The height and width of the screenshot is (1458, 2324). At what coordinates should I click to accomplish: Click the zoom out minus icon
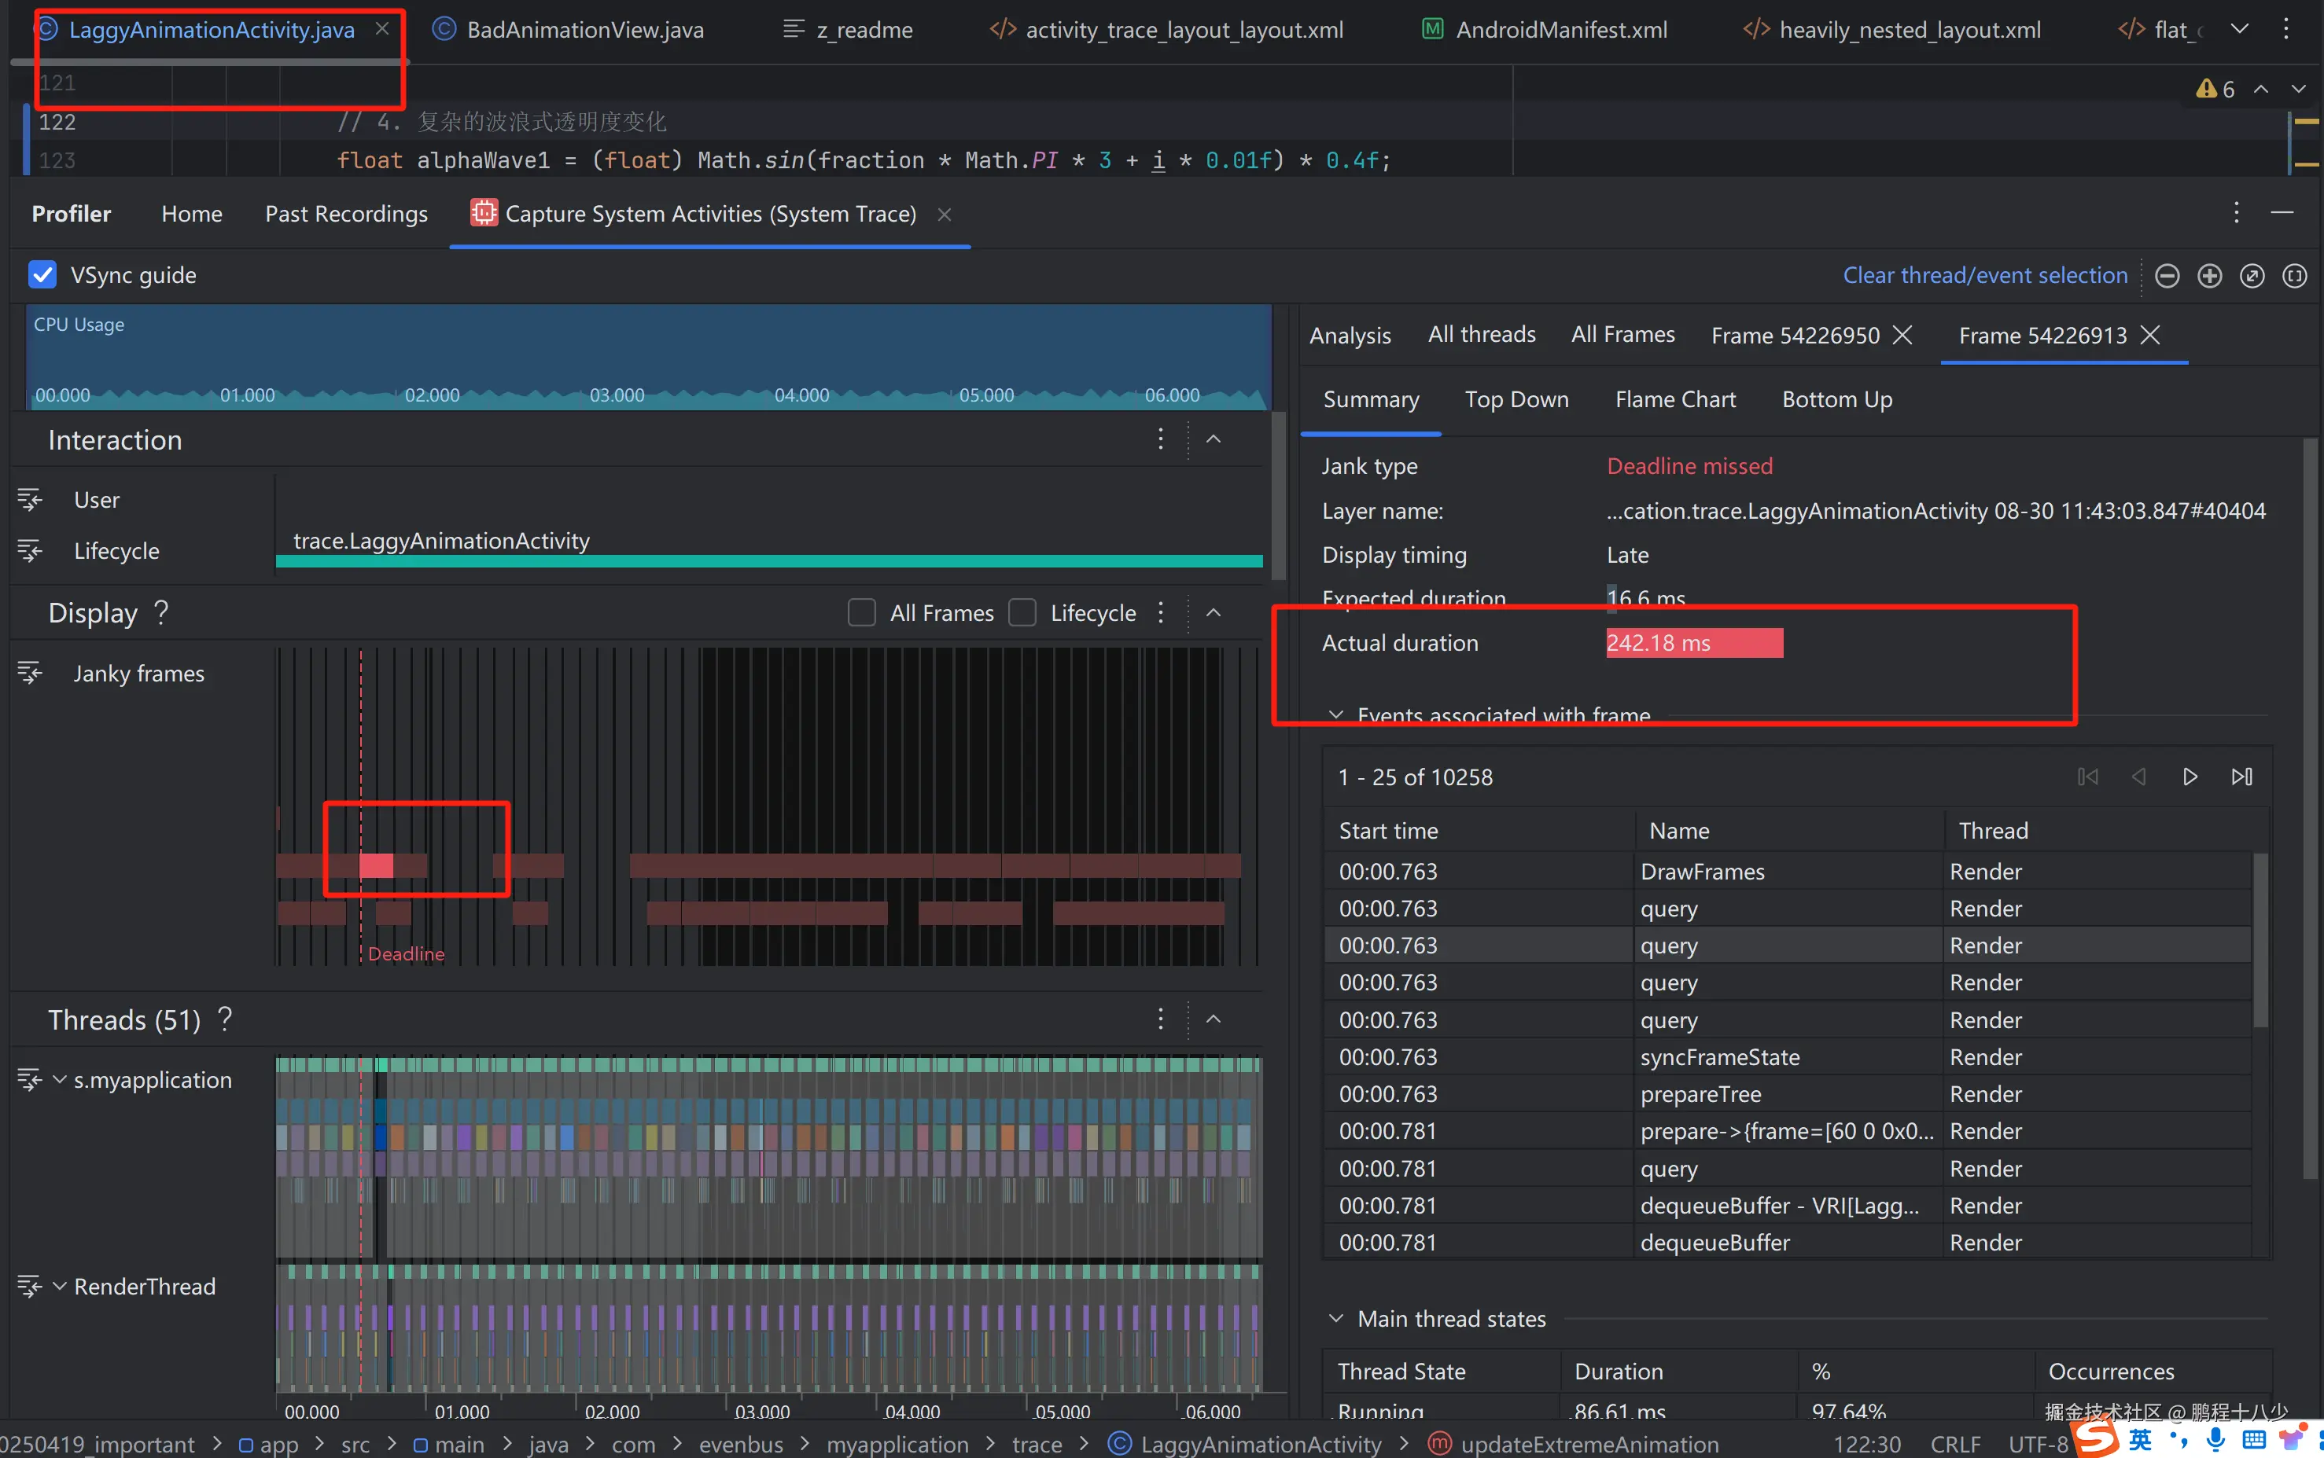pyautogui.click(x=2167, y=276)
